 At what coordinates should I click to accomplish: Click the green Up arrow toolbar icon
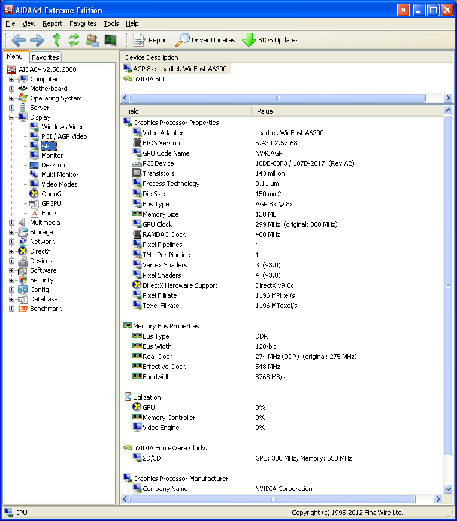click(56, 40)
